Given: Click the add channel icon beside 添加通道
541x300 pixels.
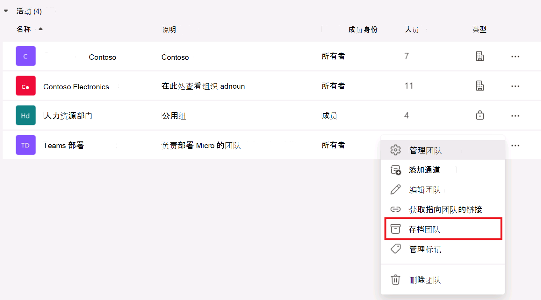Looking at the screenshot, I should tap(396, 170).
